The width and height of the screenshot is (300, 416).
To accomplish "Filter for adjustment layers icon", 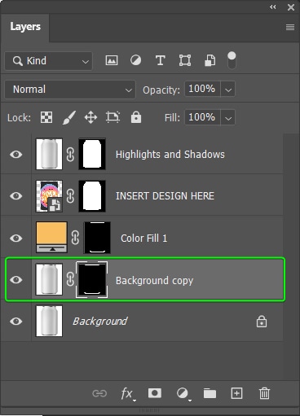I will [x=135, y=60].
